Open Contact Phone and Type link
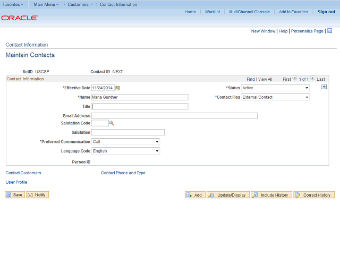Image resolution: width=340 pixels, height=255 pixels. pos(123,173)
